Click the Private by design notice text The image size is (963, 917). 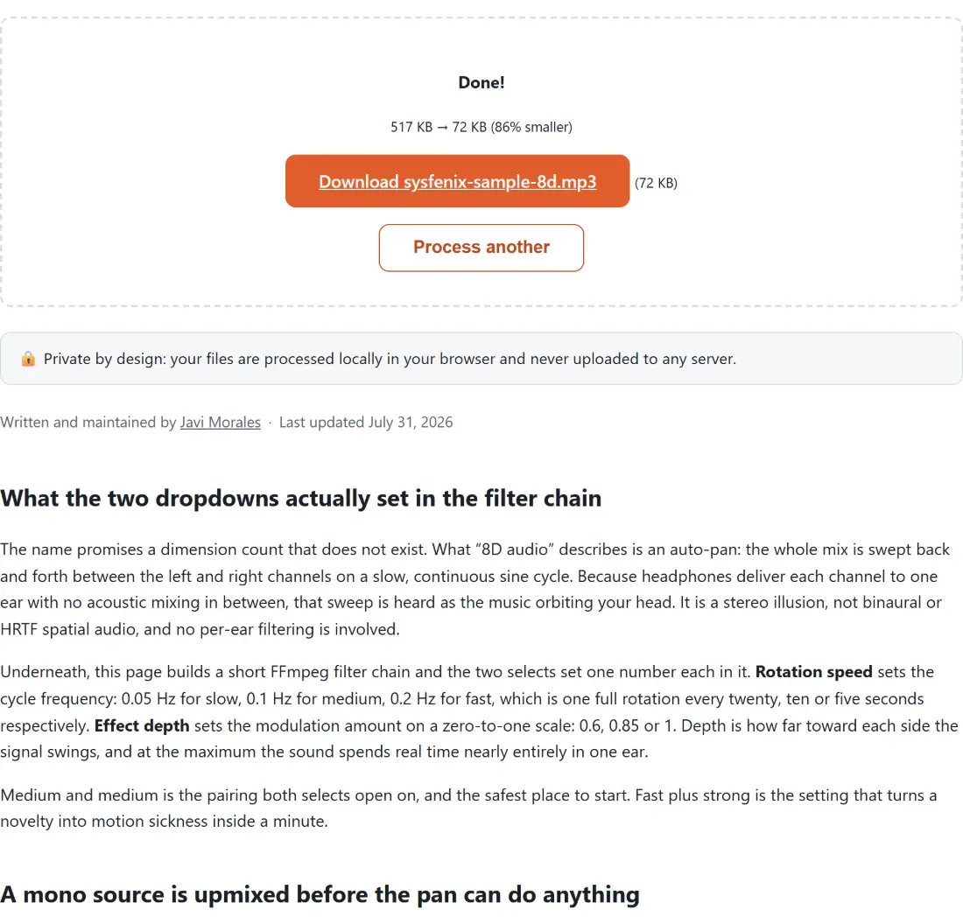click(390, 359)
